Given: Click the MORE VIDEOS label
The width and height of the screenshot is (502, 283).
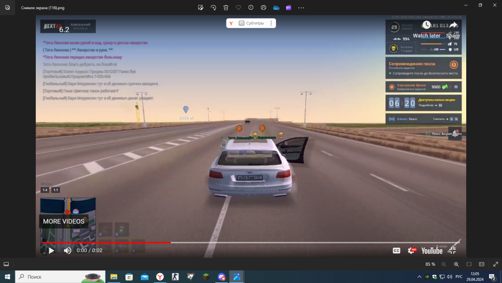Looking at the screenshot, I should (x=64, y=222).
